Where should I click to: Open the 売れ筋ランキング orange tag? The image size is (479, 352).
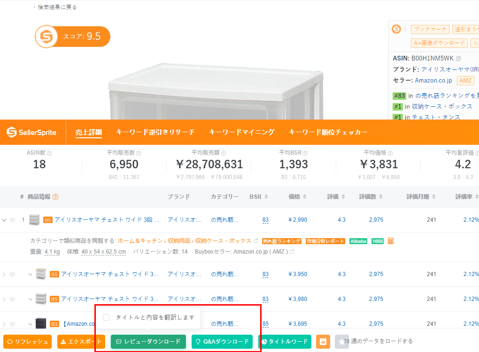[282, 241]
